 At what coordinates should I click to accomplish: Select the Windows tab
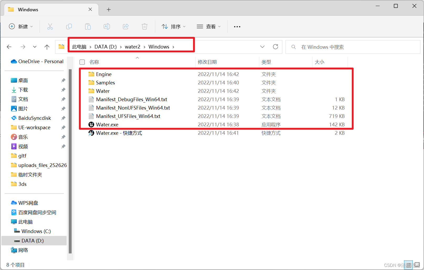click(51, 9)
